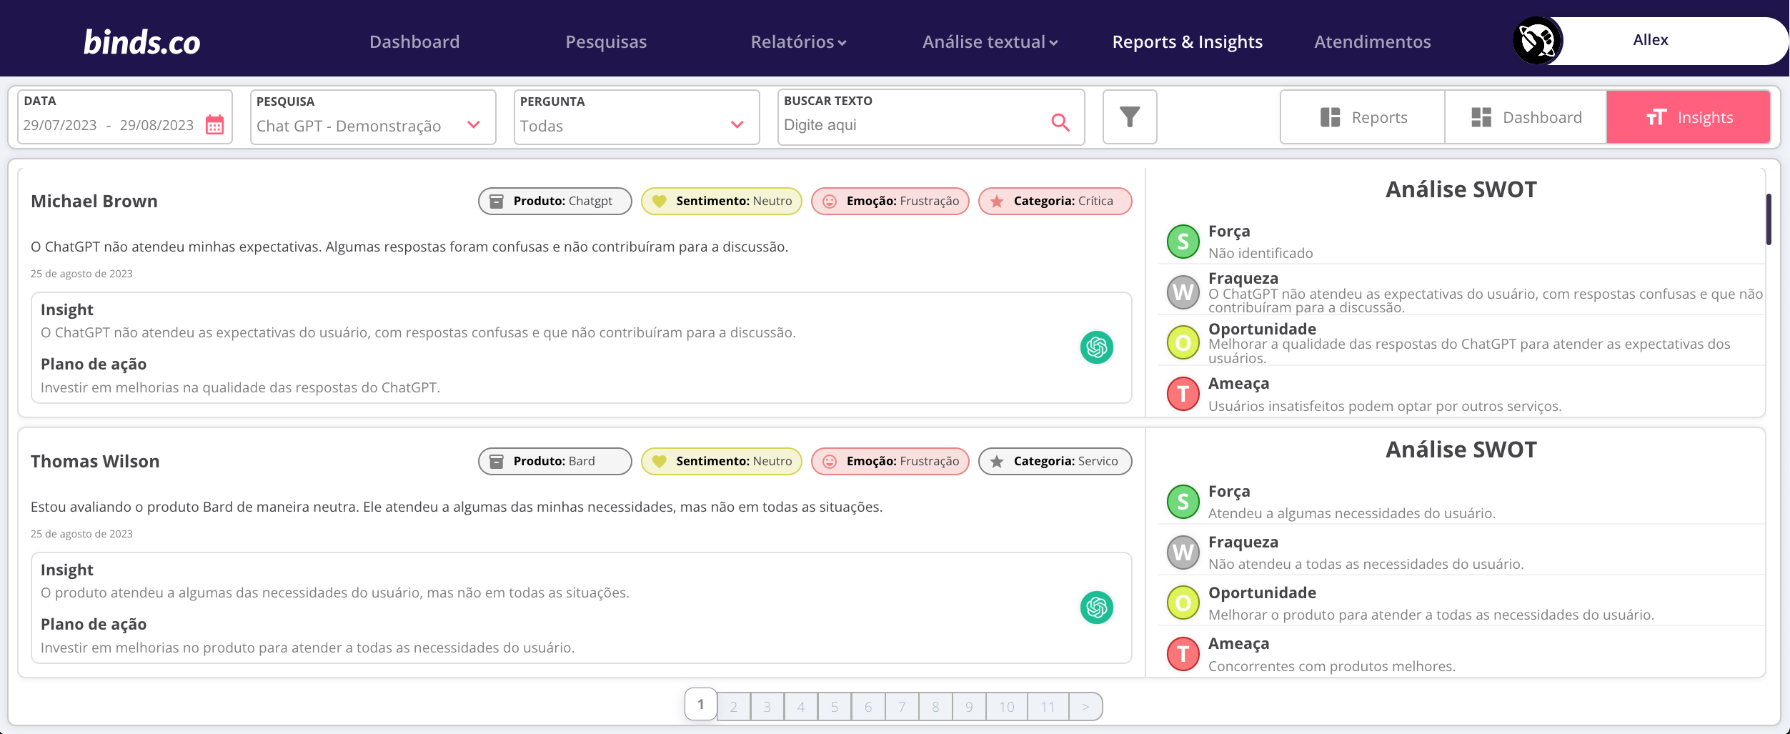Image resolution: width=1790 pixels, height=734 pixels.
Task: Click the ChatGPT icon in Thomas Wilson's insight
Action: point(1096,607)
